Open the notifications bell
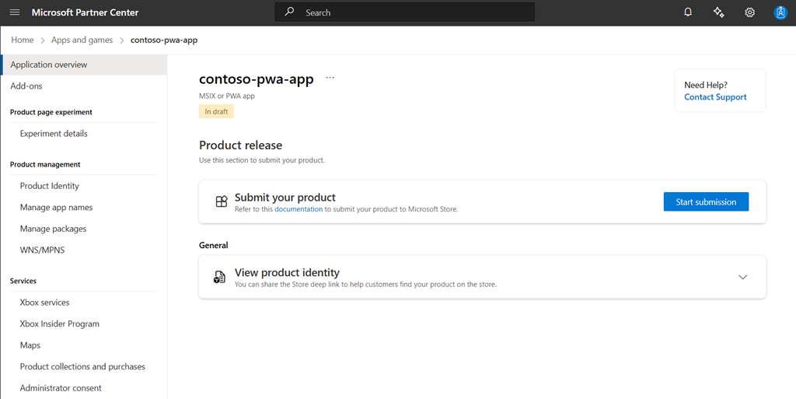Screen dimensions: 796x399 coord(688,12)
